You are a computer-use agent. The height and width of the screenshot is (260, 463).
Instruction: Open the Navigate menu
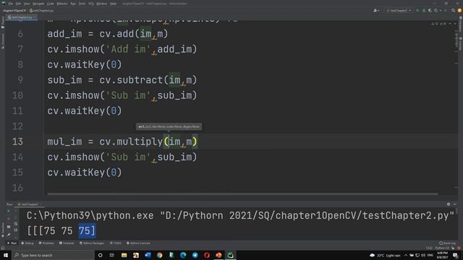(38, 4)
